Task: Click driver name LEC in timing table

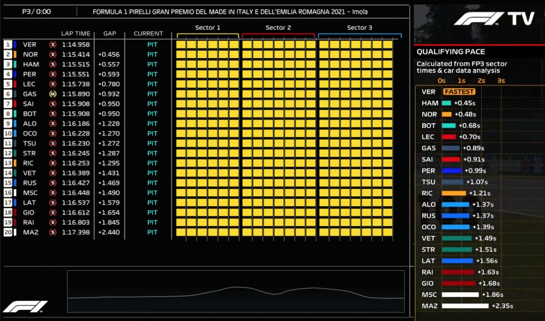Action: [29, 84]
